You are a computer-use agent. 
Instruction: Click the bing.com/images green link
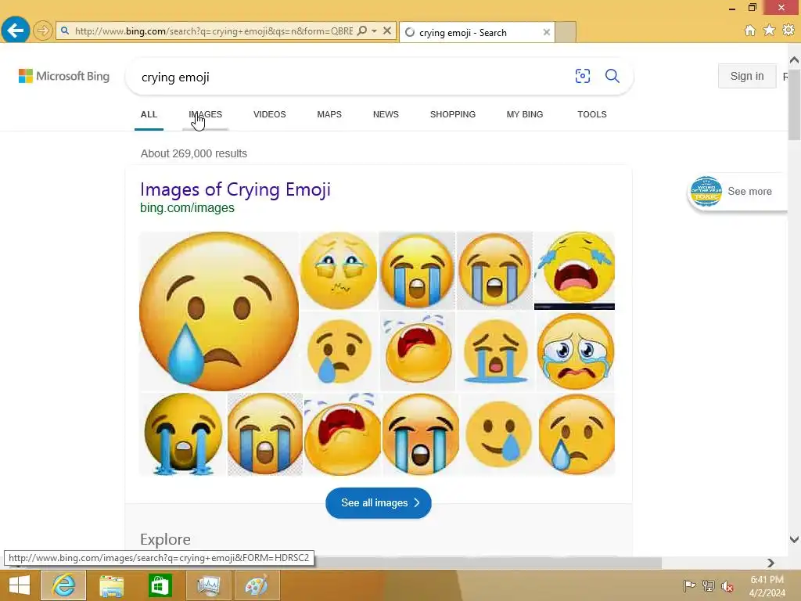coord(187,207)
